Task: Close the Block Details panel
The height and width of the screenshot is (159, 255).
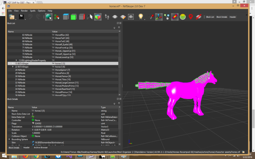Action: coord(120,99)
